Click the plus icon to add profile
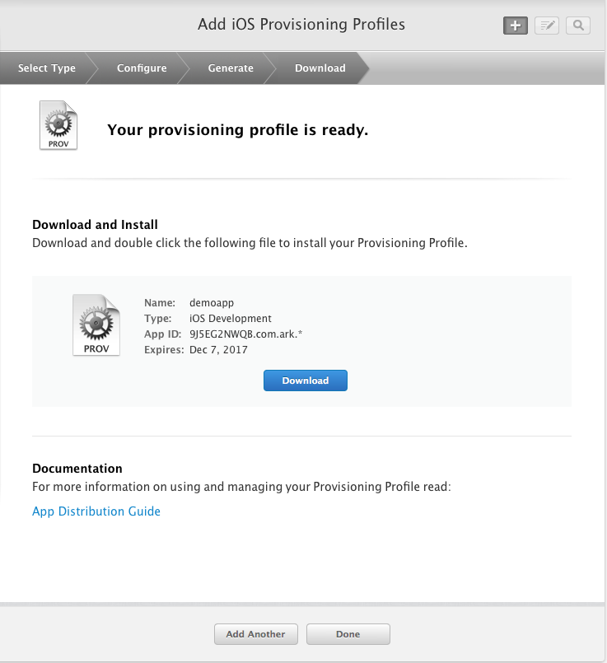607x663 pixels. click(x=516, y=26)
